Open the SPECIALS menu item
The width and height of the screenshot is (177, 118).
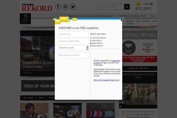[146, 21]
